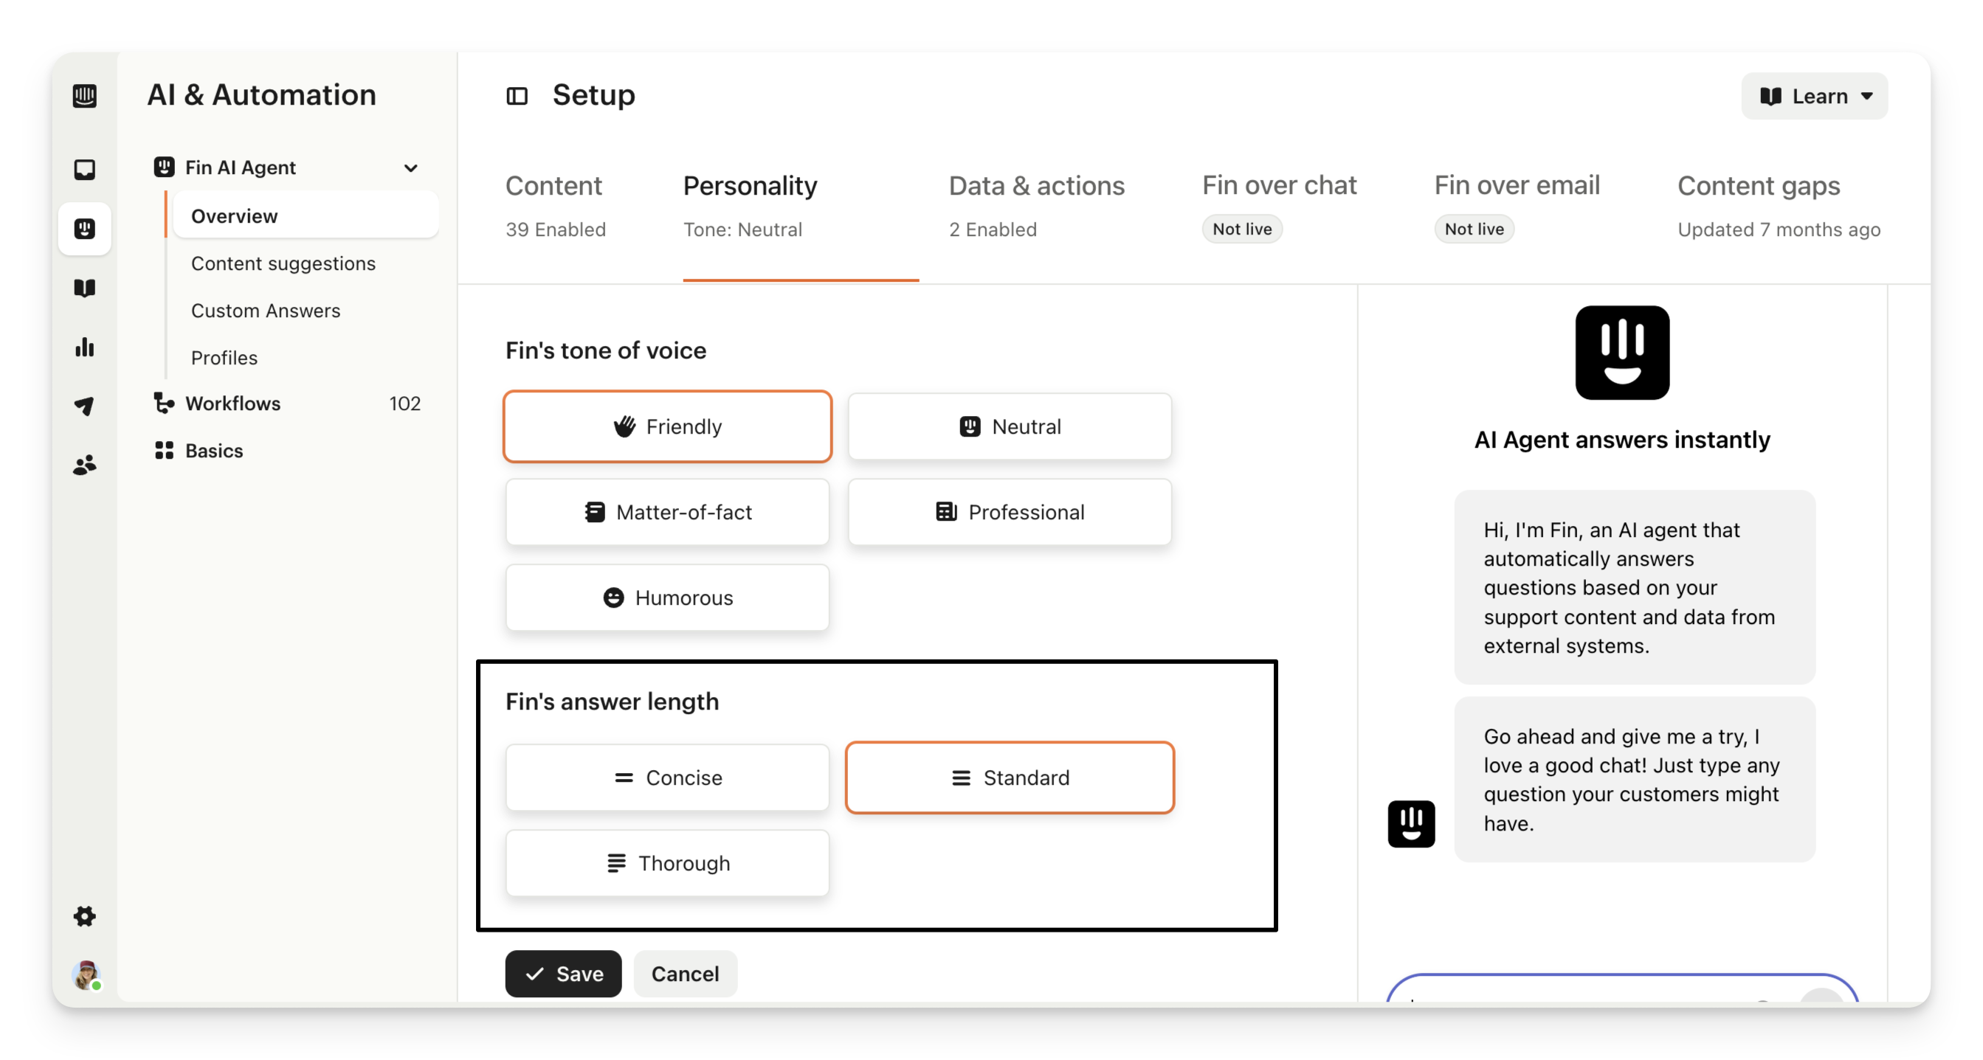Click the Save button

[x=562, y=974]
